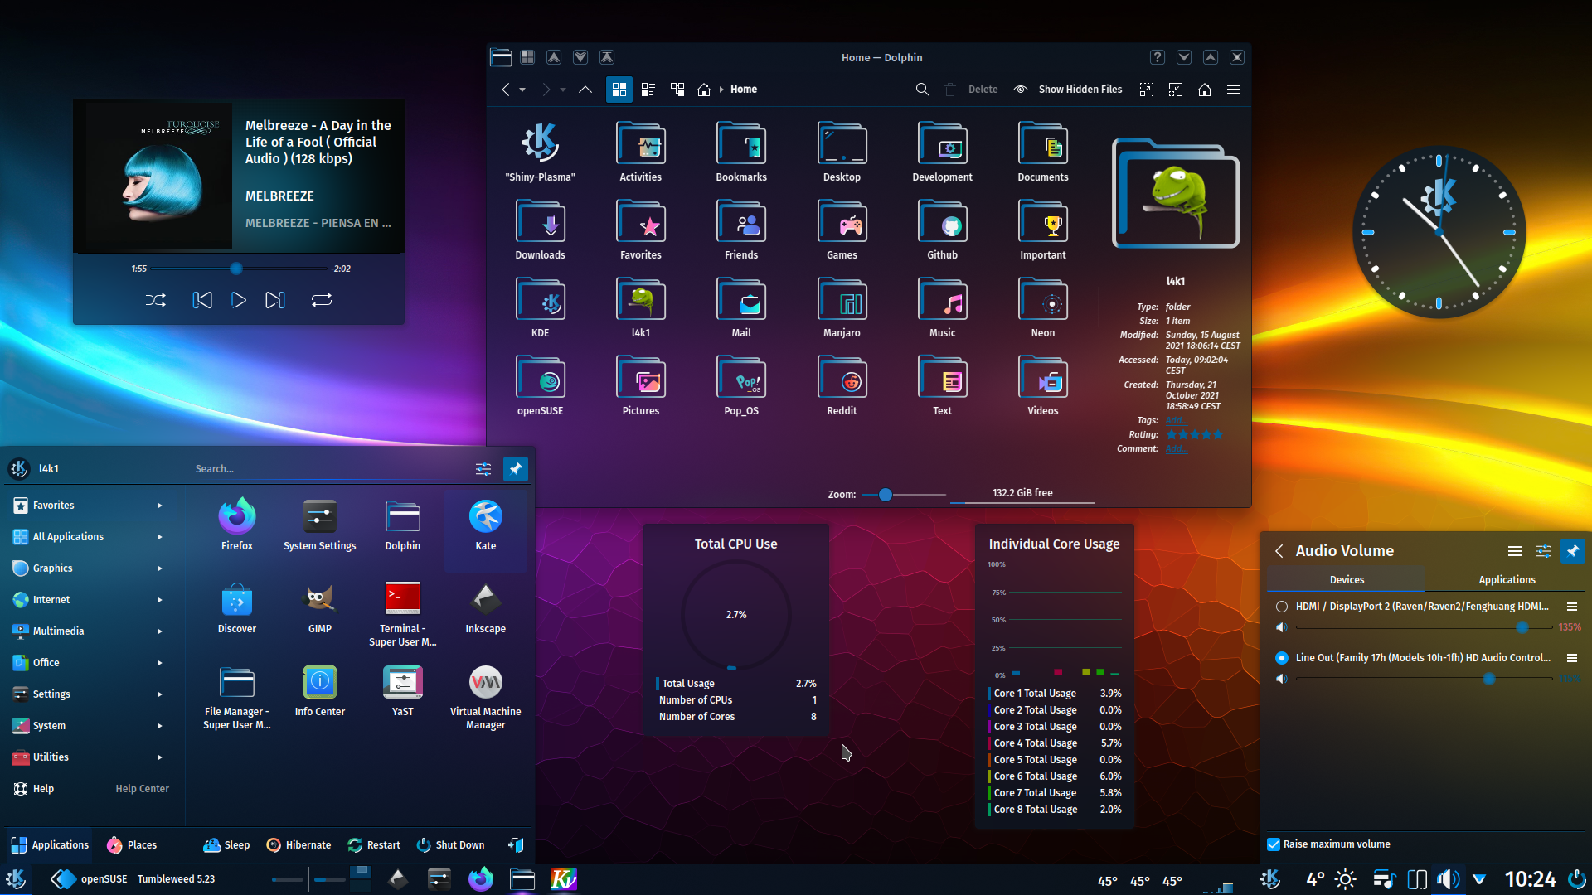The height and width of the screenshot is (895, 1592).
Task: Click the l4k1 folder preview thumbnail
Action: pyautogui.click(x=1176, y=195)
